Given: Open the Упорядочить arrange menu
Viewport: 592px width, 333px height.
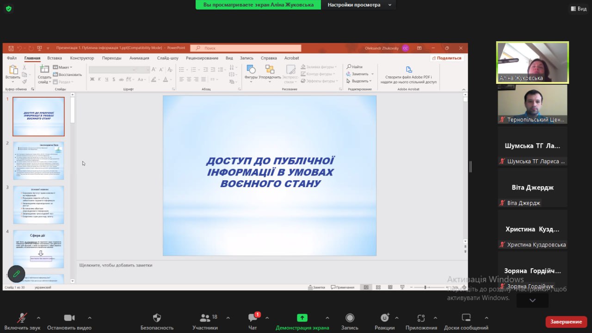Looking at the screenshot, I should coord(270,73).
